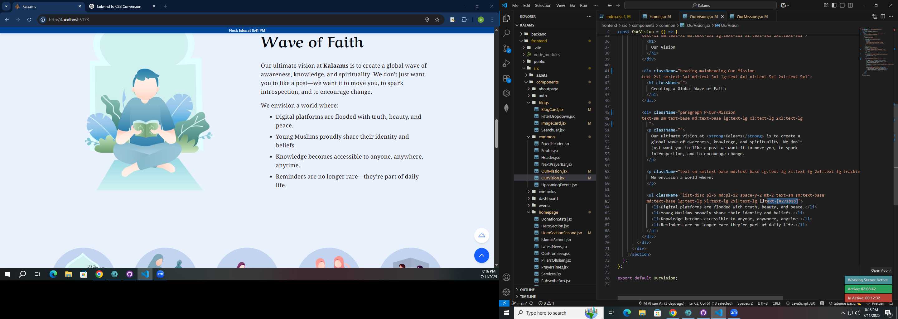Click the main* branch in status bar
898x319 pixels.
[519, 303]
